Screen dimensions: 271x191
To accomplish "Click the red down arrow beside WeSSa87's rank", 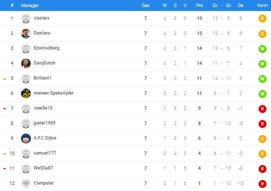I will pyautogui.click(x=4, y=168).
